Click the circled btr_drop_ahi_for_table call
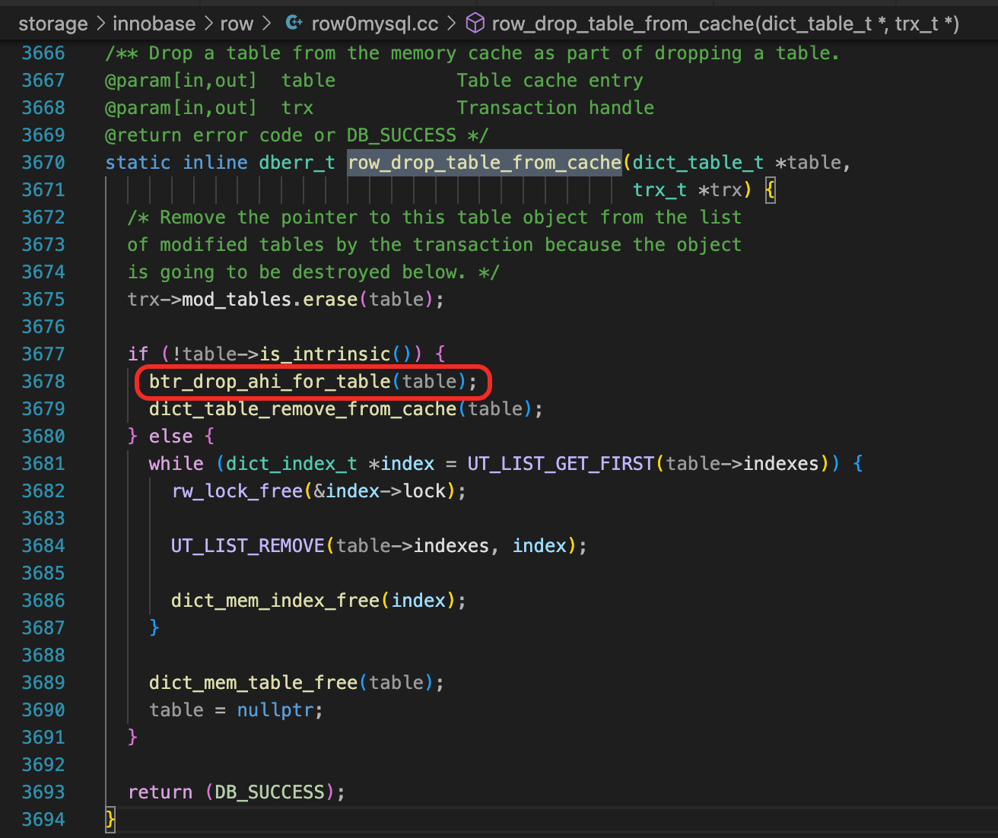This screenshot has height=838, width=998. point(270,381)
